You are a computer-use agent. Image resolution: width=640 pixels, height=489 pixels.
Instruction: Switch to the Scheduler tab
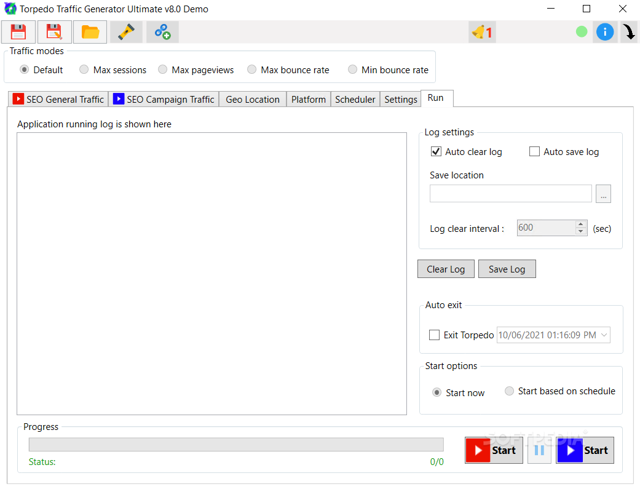[x=355, y=99]
